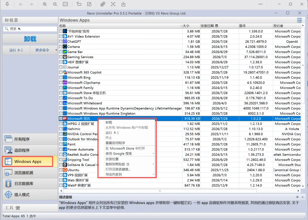Open 浏览器拓展 in sidebar
Image resolution: width=308 pixels, height=220 pixels.
(x=30, y=173)
